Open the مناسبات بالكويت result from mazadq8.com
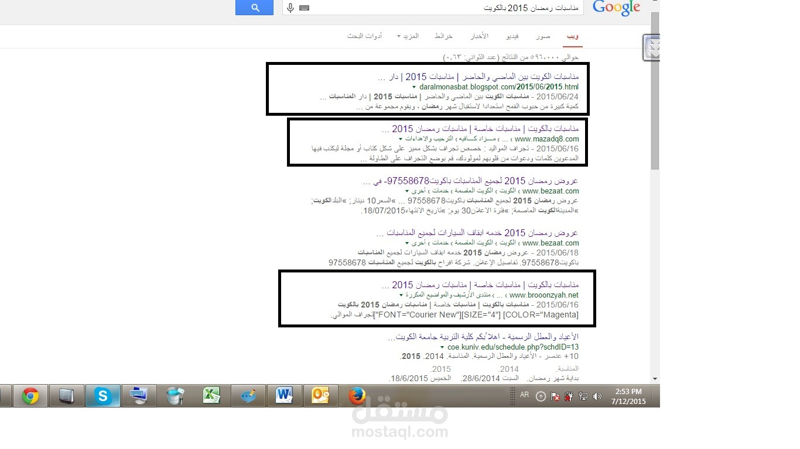Screen dimensions: 800x449 (480, 129)
